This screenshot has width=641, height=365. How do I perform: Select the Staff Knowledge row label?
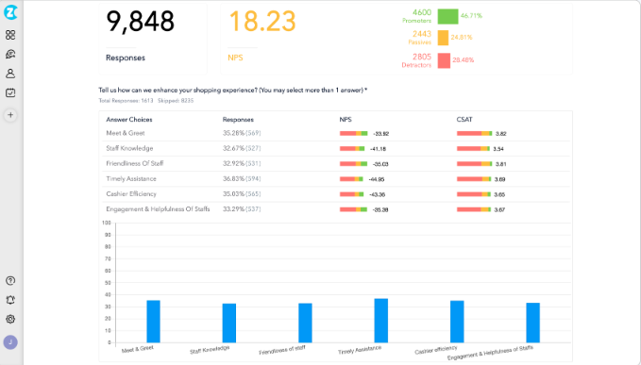pos(129,148)
